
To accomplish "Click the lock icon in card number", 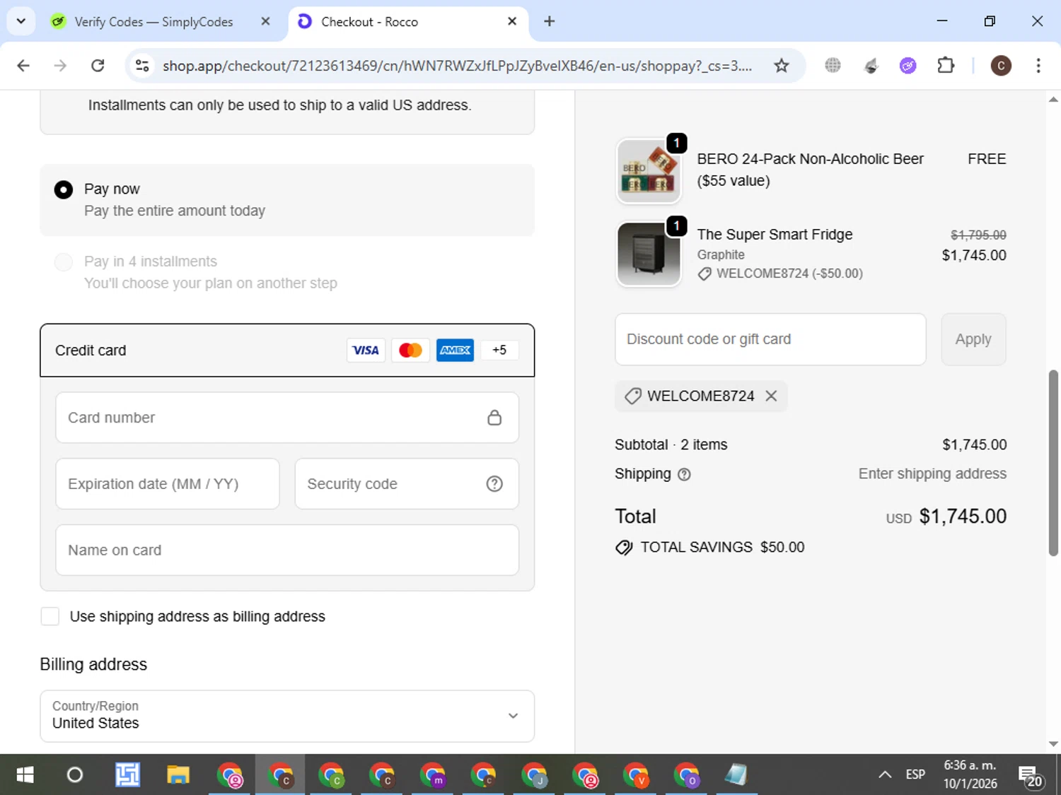I will coord(494,418).
